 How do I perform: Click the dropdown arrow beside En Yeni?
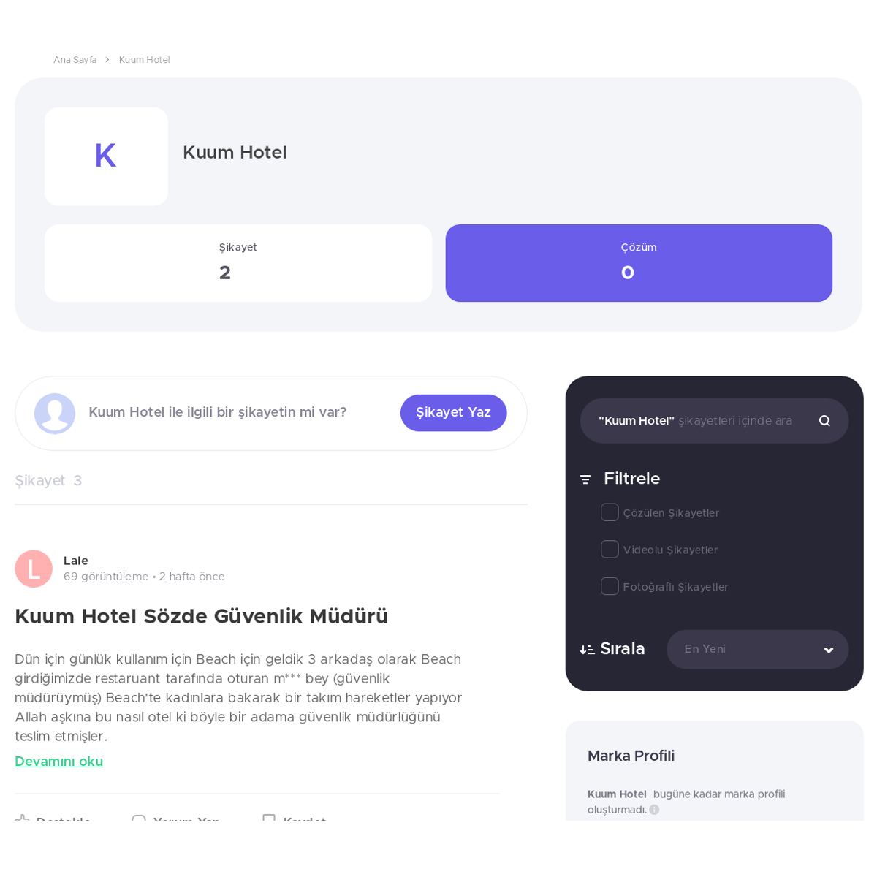(829, 650)
